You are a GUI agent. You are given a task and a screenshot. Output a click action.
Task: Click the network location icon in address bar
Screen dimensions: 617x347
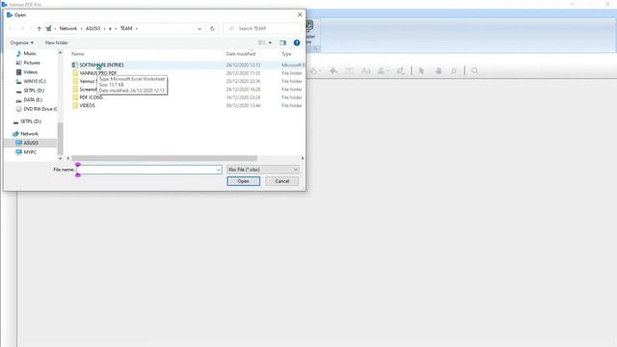coord(48,28)
